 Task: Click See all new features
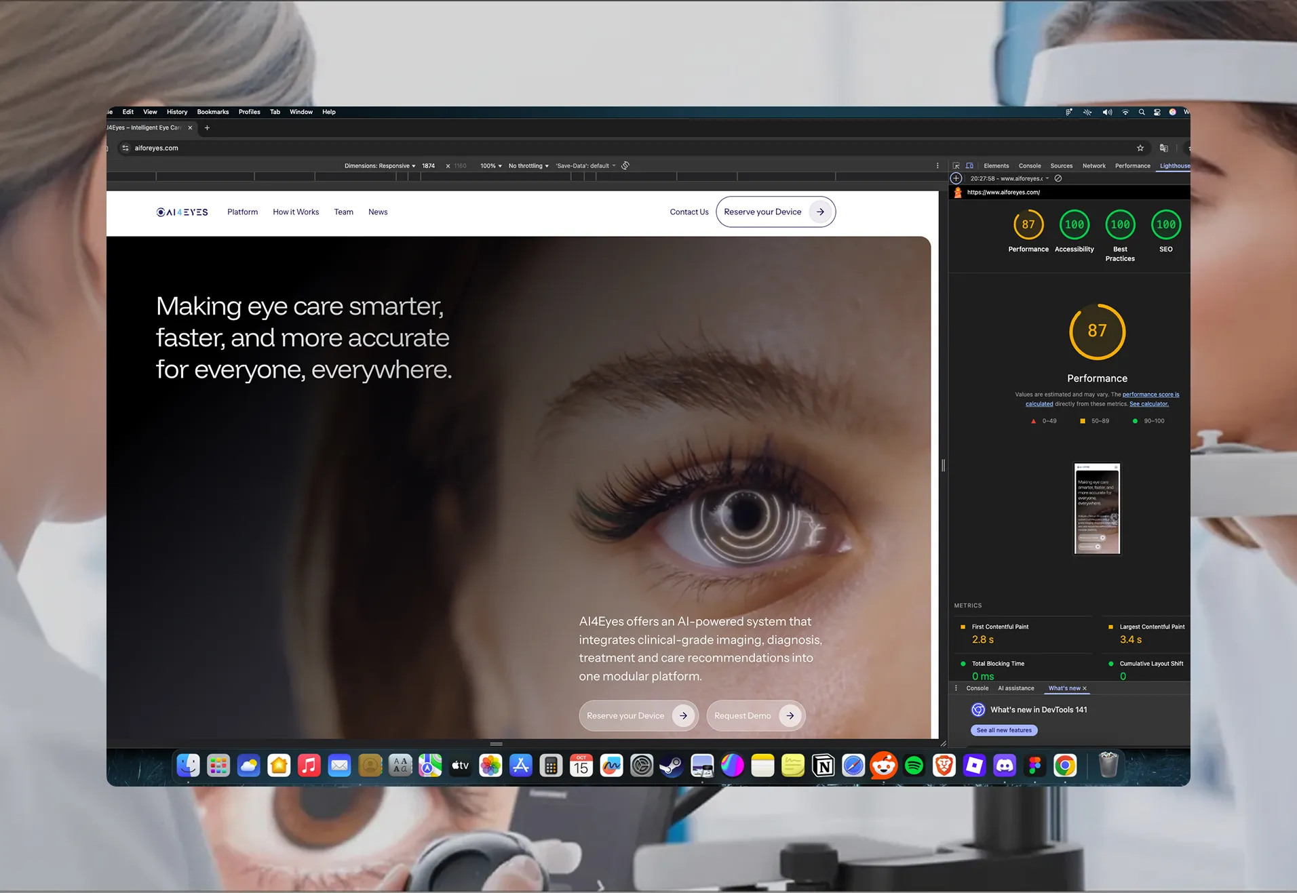click(1004, 730)
